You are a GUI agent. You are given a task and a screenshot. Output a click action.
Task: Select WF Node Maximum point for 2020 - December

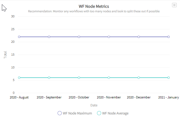tap(139, 37)
